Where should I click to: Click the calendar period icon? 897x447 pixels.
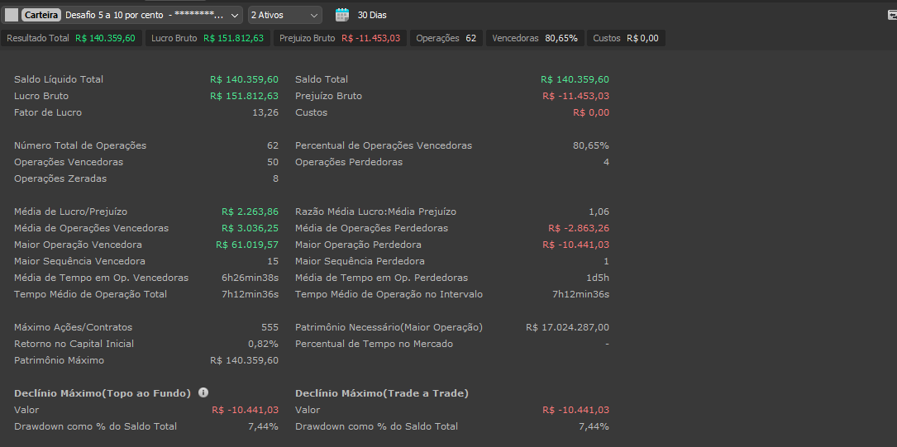coord(342,15)
